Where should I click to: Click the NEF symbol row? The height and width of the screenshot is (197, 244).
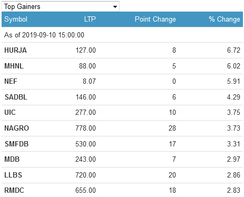122,82
